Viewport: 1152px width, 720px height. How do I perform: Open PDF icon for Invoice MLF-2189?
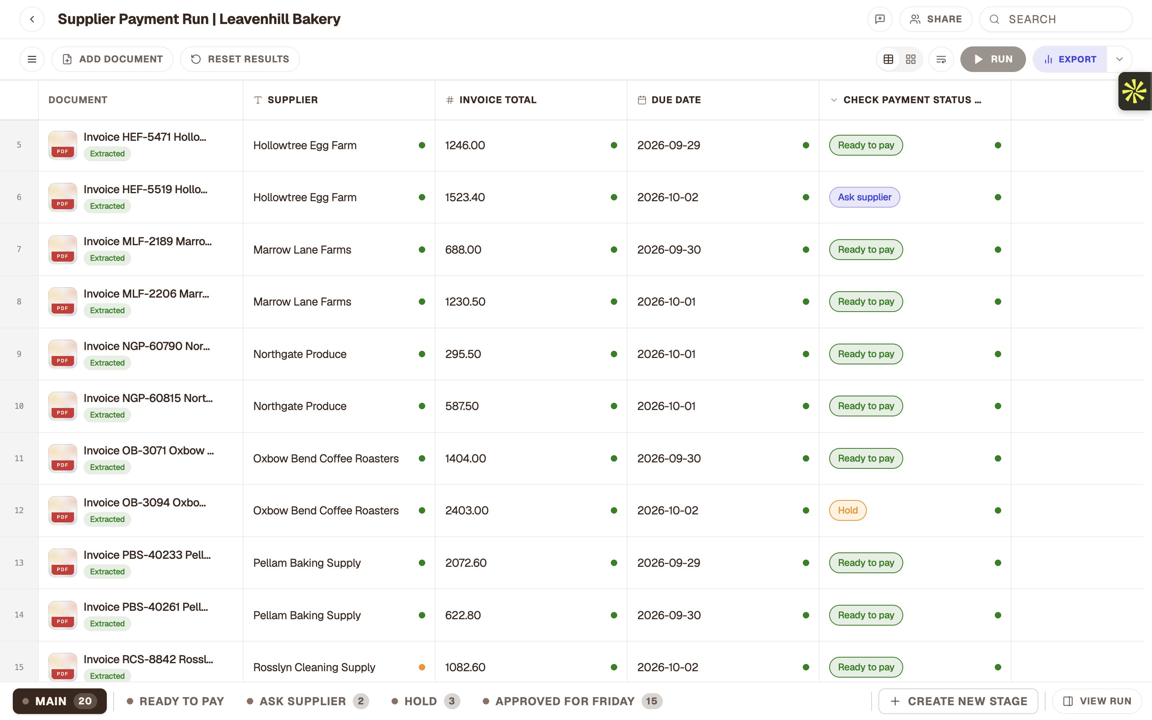[62, 249]
